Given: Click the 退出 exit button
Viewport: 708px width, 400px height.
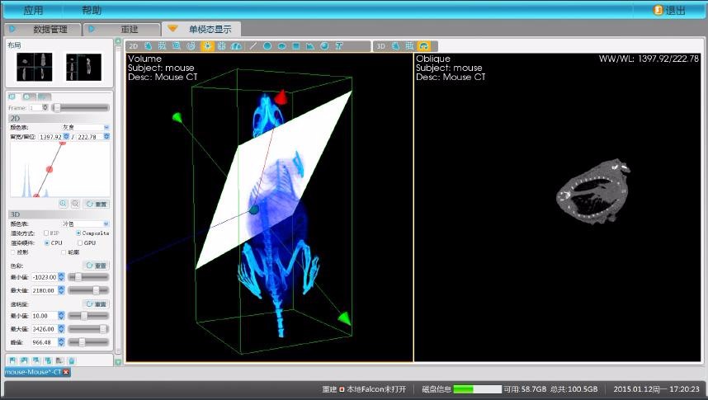Looking at the screenshot, I should (669, 11).
